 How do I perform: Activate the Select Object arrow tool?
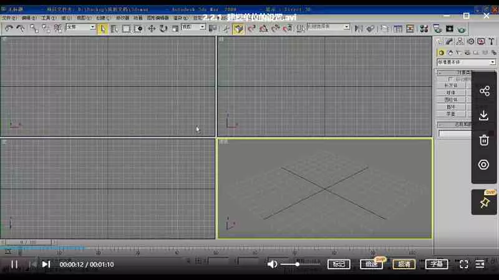(x=102, y=29)
